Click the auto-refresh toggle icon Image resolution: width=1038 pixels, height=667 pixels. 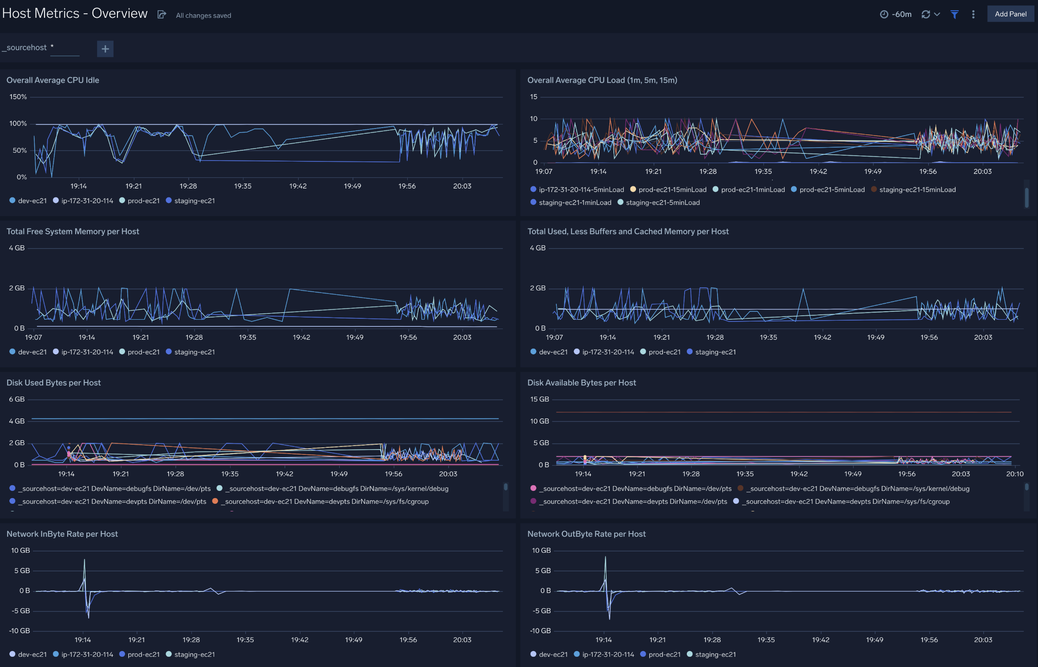926,13
